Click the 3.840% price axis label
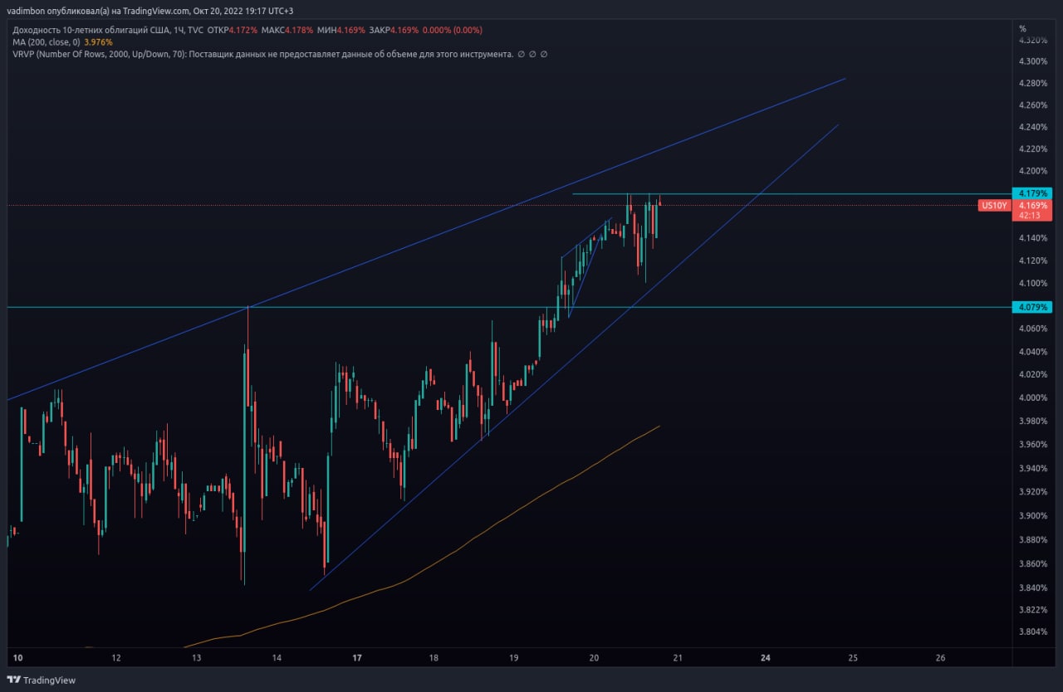This screenshot has height=692, width=1063. (1032, 587)
